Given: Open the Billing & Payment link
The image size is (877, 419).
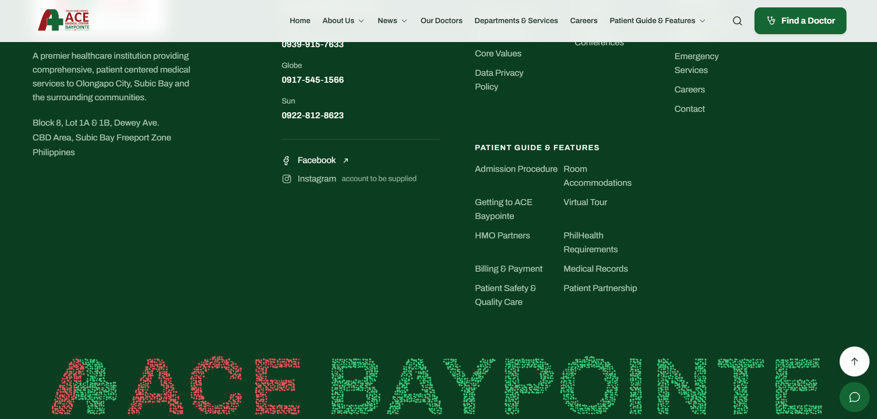Looking at the screenshot, I should coord(509,269).
